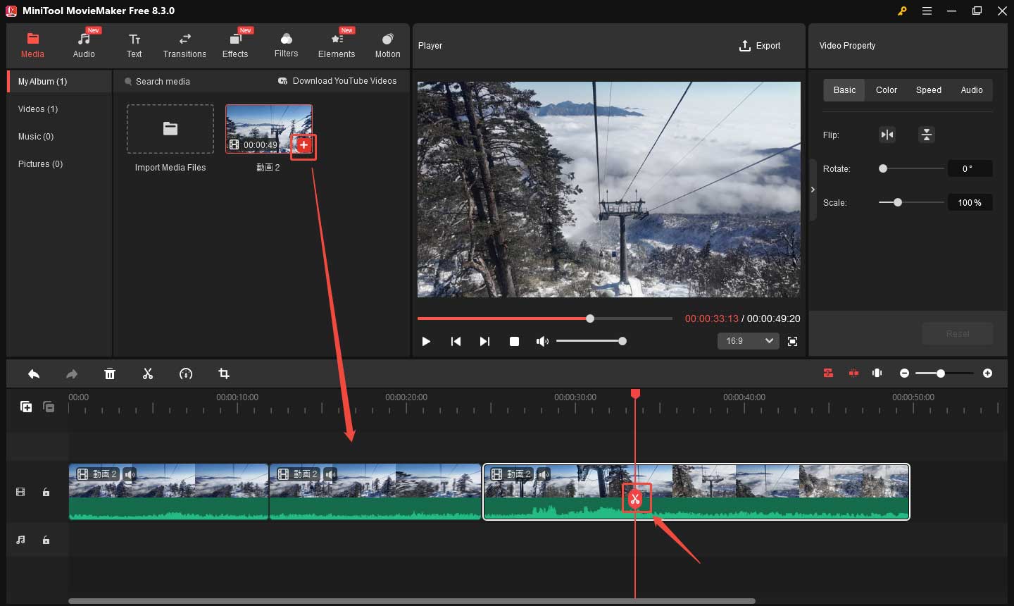Jump to previous frame in player
Viewport: 1014px width, 606px height.
pyautogui.click(x=456, y=341)
